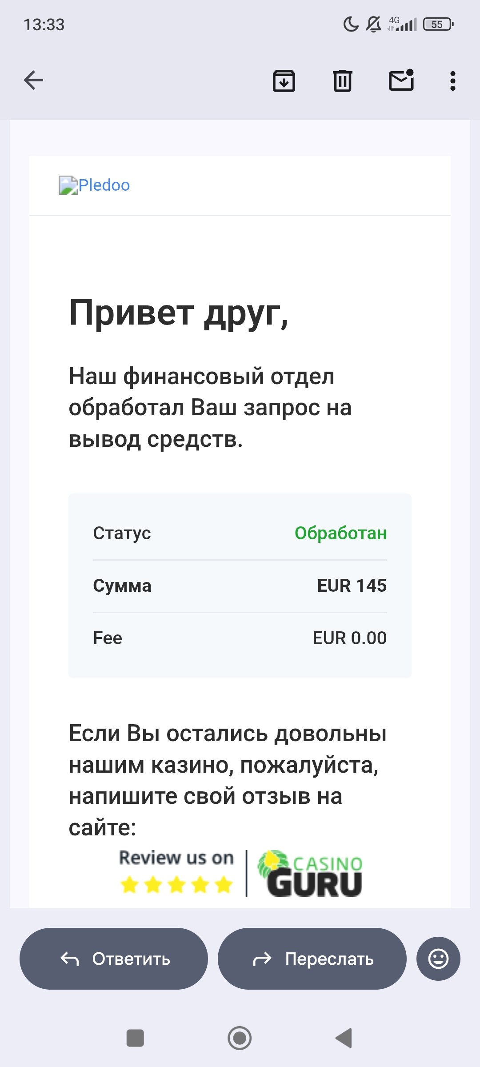Image resolution: width=480 pixels, height=1067 pixels.
Task: Delete this email with trash icon
Action: click(342, 81)
